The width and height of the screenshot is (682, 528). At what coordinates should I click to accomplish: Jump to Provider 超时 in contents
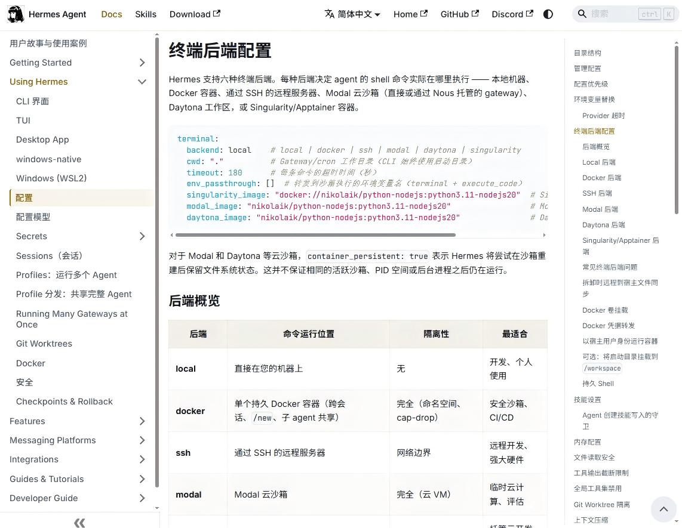(603, 115)
